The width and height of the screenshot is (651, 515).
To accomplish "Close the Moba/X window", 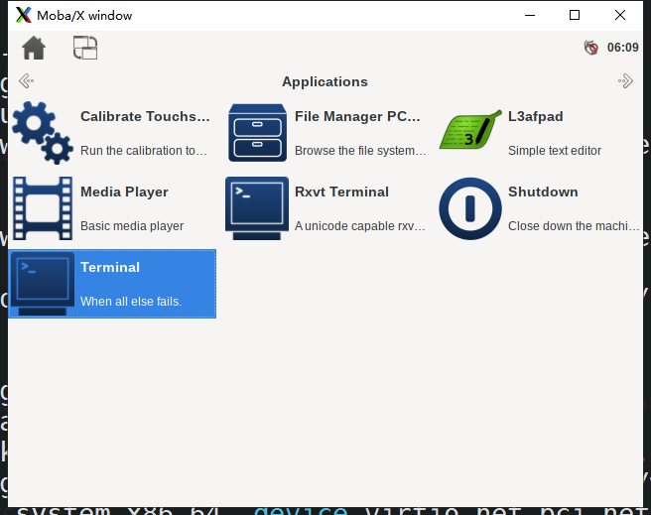I will [x=620, y=15].
